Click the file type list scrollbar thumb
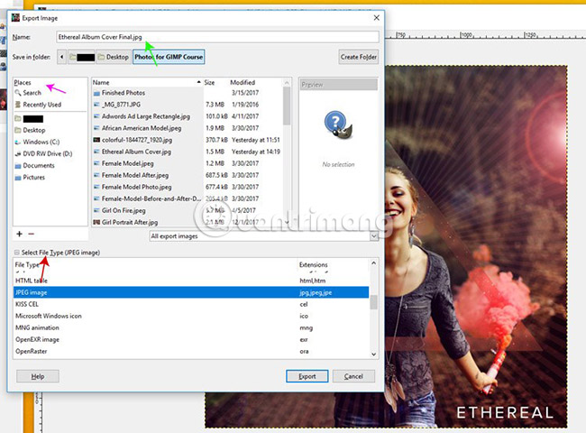 [x=374, y=302]
